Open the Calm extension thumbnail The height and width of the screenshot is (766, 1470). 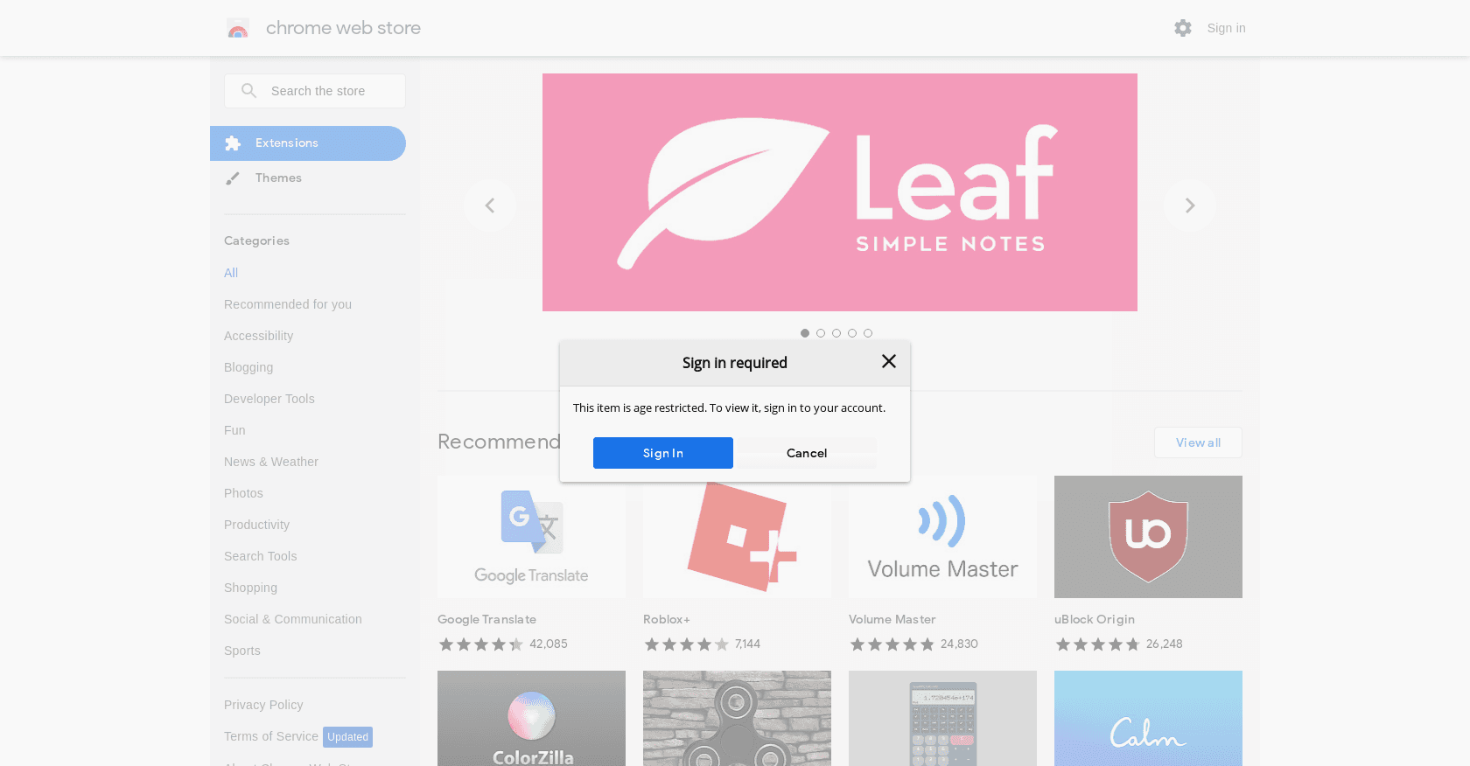1148,718
